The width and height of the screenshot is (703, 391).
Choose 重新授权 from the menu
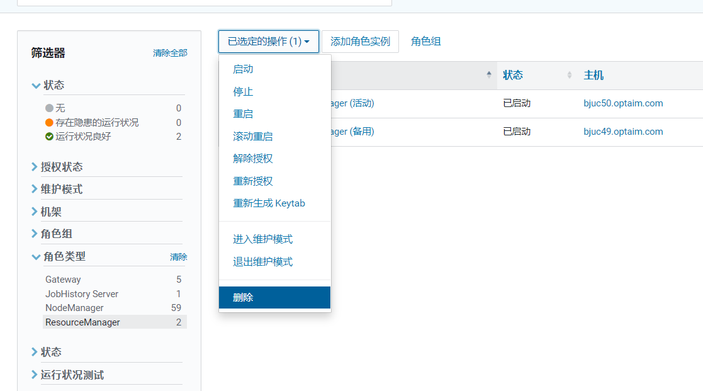coord(253,181)
